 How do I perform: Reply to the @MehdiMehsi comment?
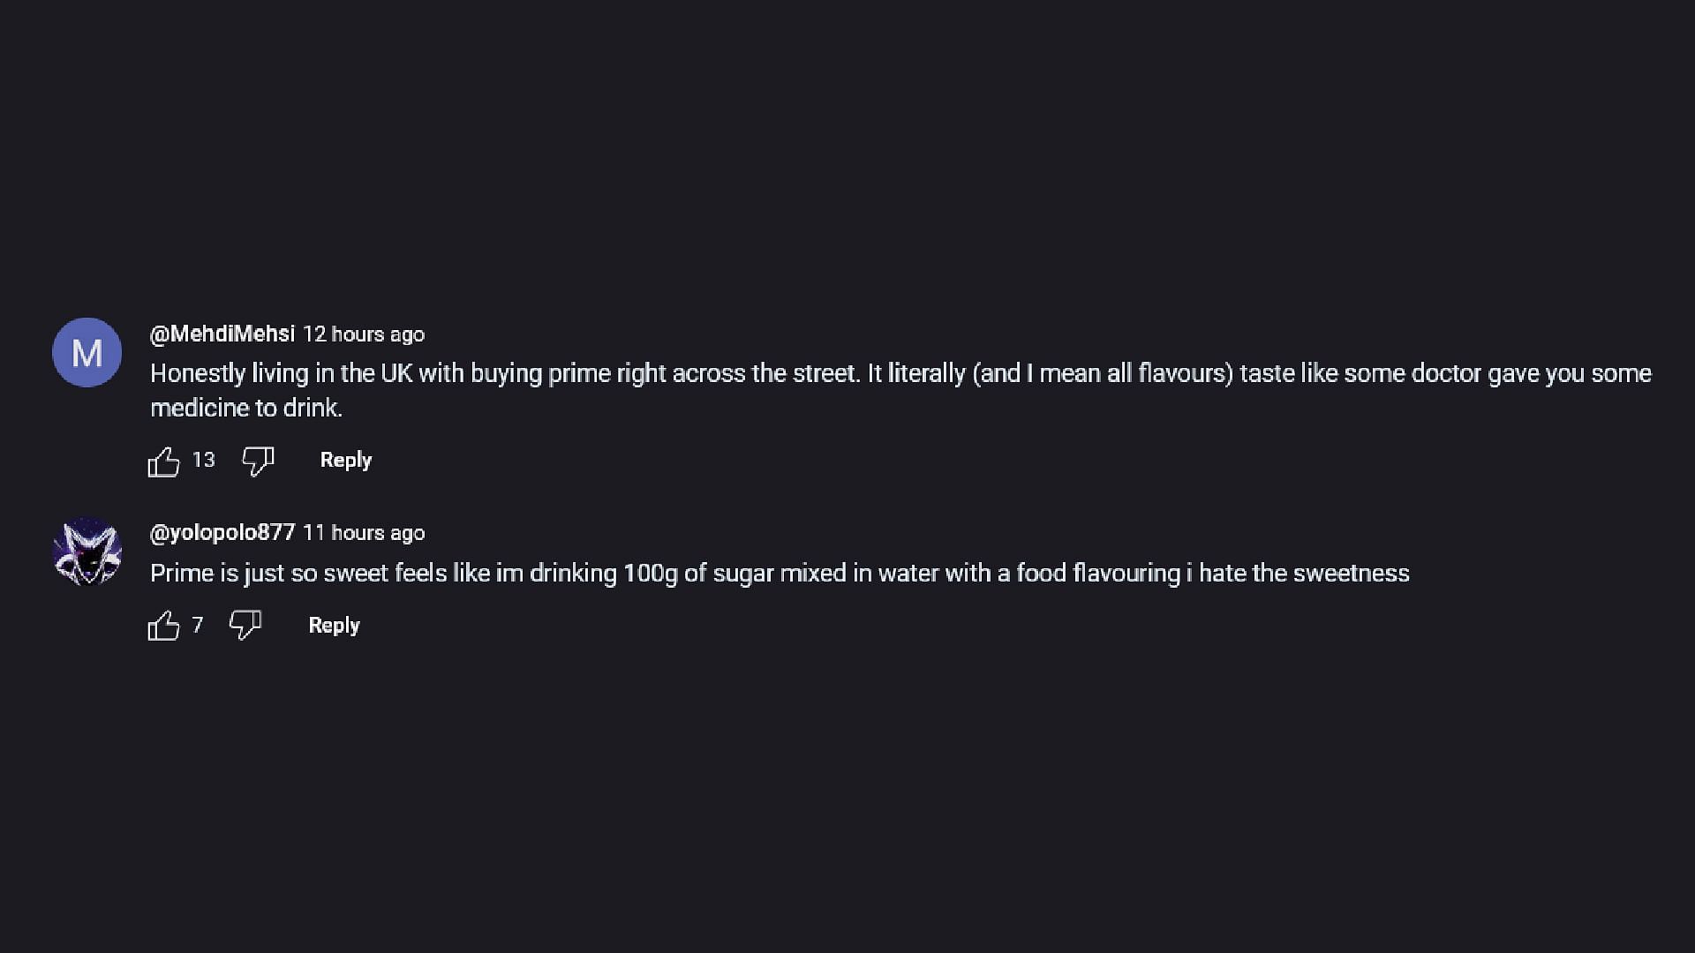(x=346, y=461)
